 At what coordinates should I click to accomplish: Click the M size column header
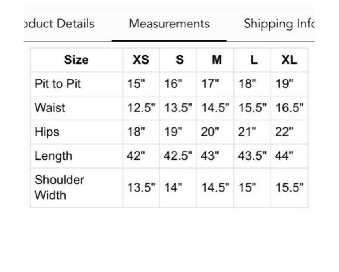point(217,60)
